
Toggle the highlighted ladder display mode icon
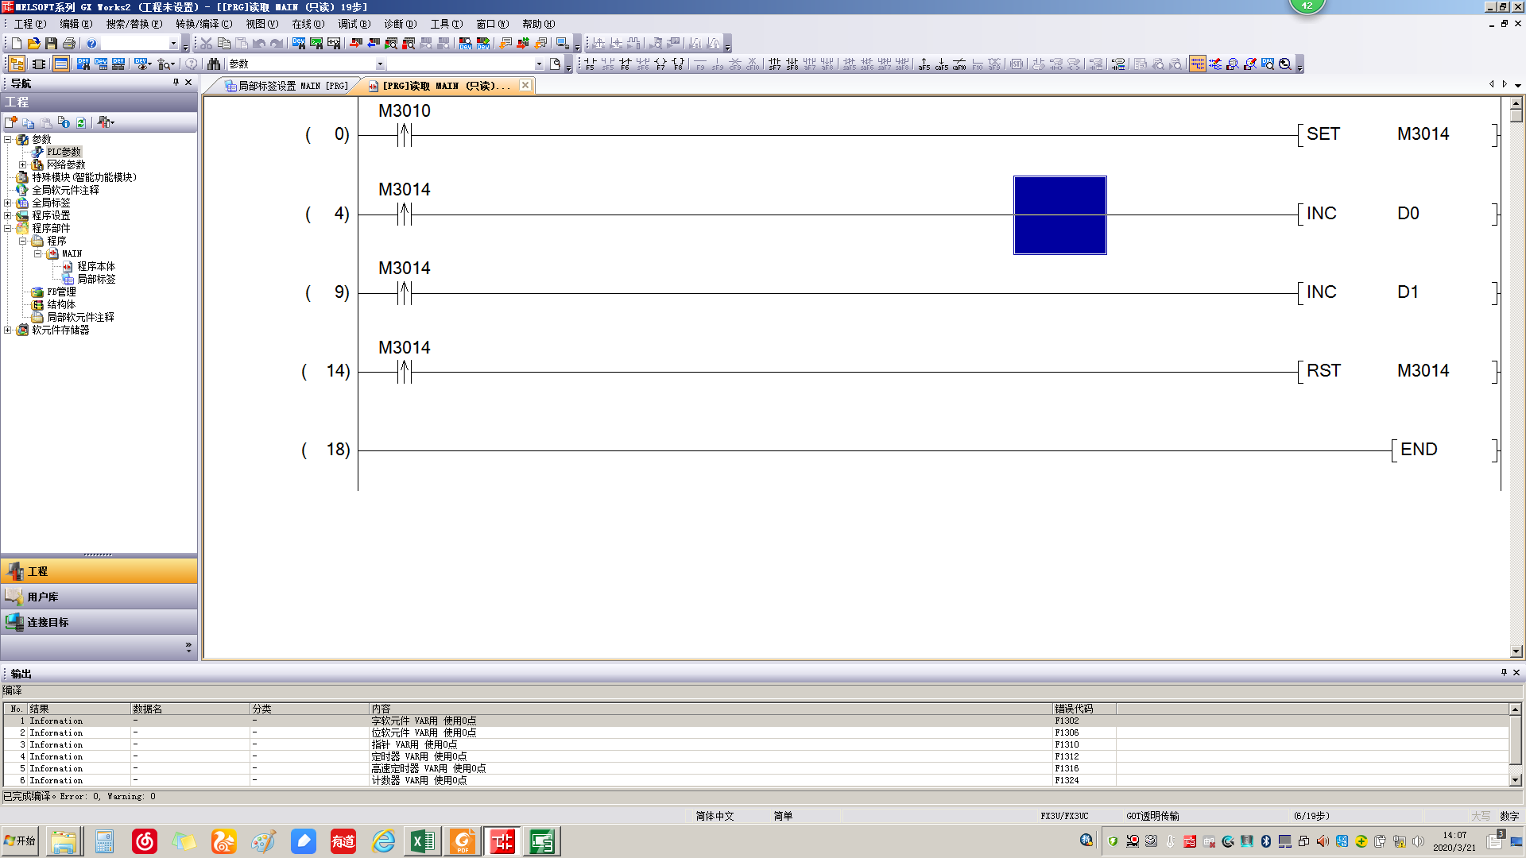click(x=1197, y=64)
